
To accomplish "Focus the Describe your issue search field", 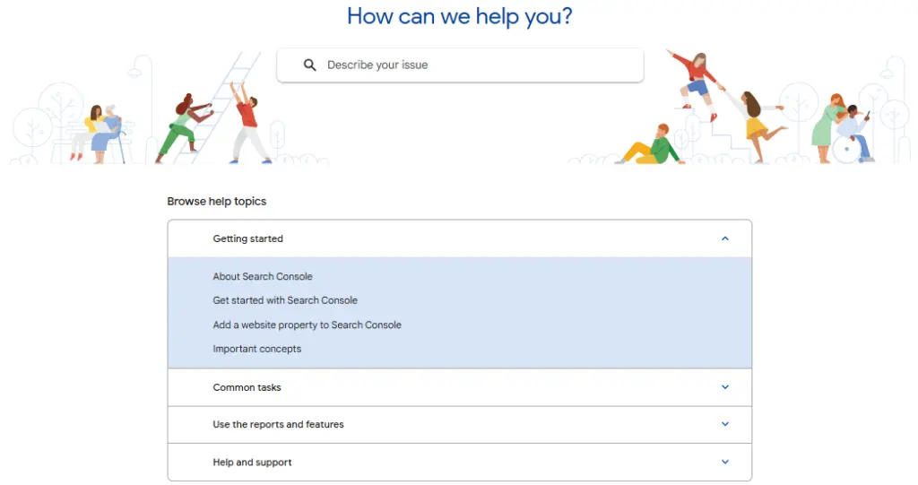I will click(x=475, y=65).
